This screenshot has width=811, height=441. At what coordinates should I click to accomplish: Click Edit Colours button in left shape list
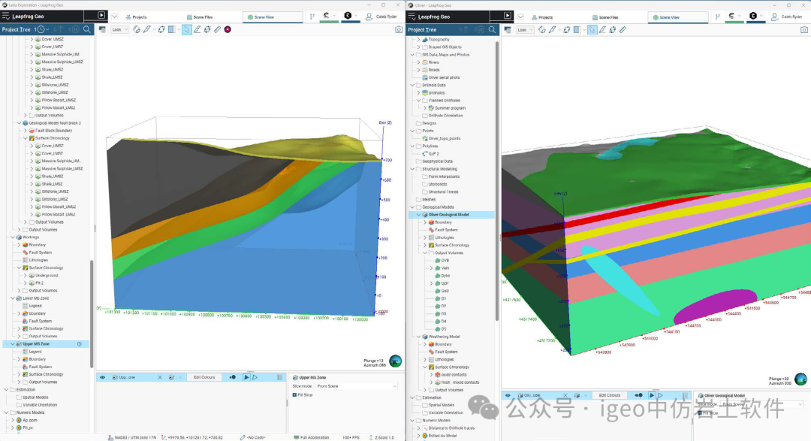[x=204, y=377]
